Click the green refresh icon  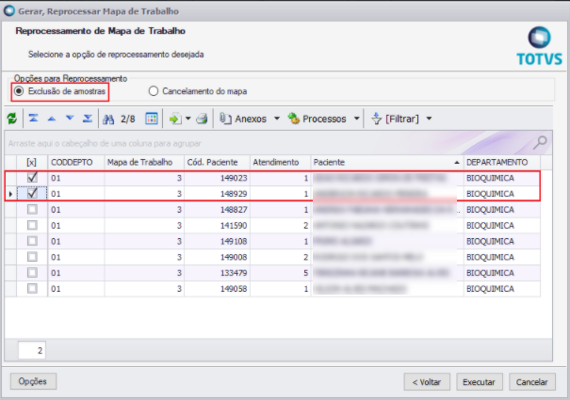coord(12,119)
